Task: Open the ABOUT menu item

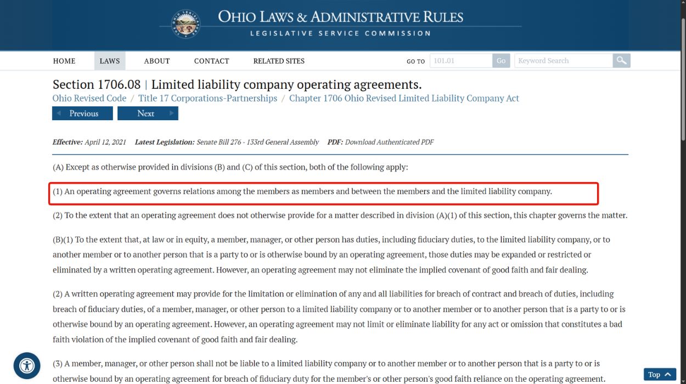Action: pos(157,61)
